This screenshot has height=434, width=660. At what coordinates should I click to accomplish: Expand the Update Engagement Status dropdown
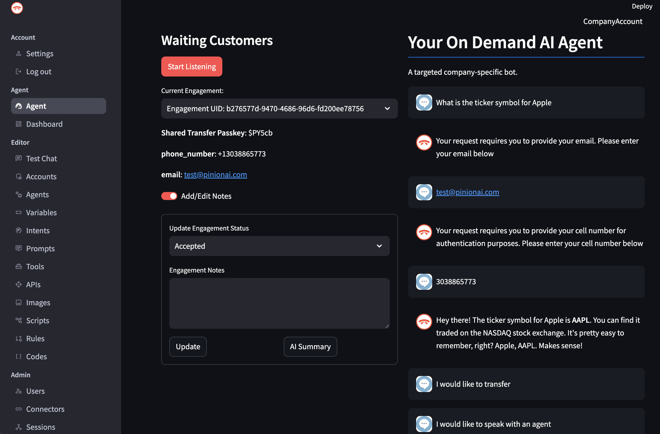coord(279,246)
